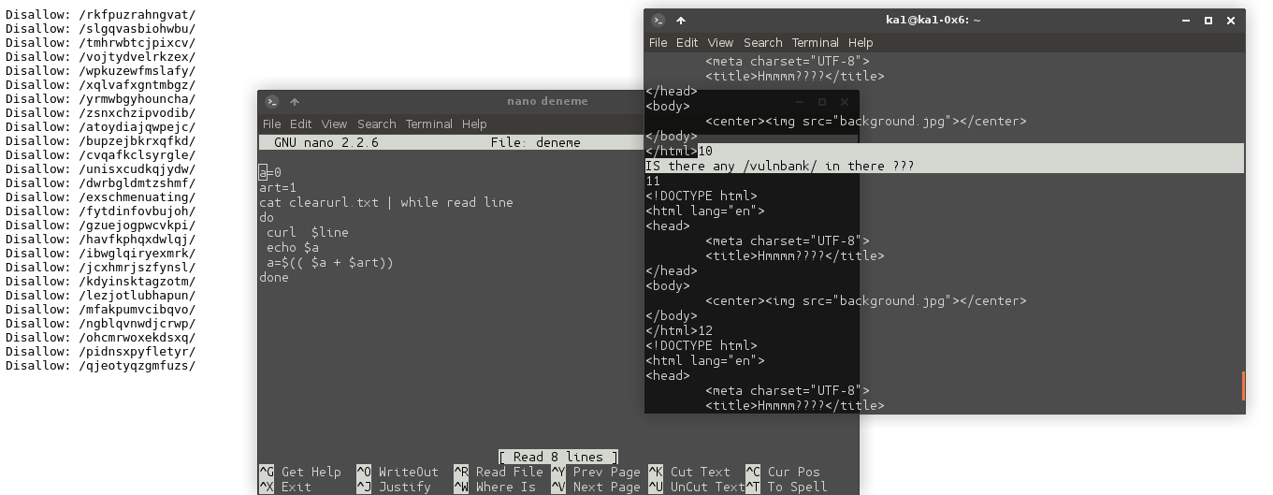This screenshot has height=495, width=1273.
Task: Open the Search menu in the nano deneme window
Action: point(376,124)
